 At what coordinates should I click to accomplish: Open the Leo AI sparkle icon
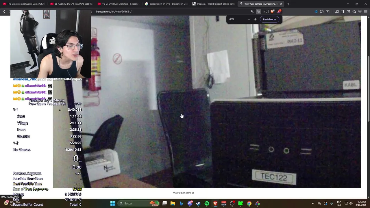(x=354, y=12)
